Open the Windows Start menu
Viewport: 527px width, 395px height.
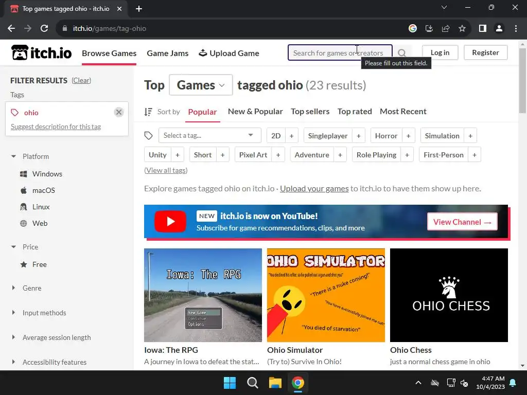230,383
